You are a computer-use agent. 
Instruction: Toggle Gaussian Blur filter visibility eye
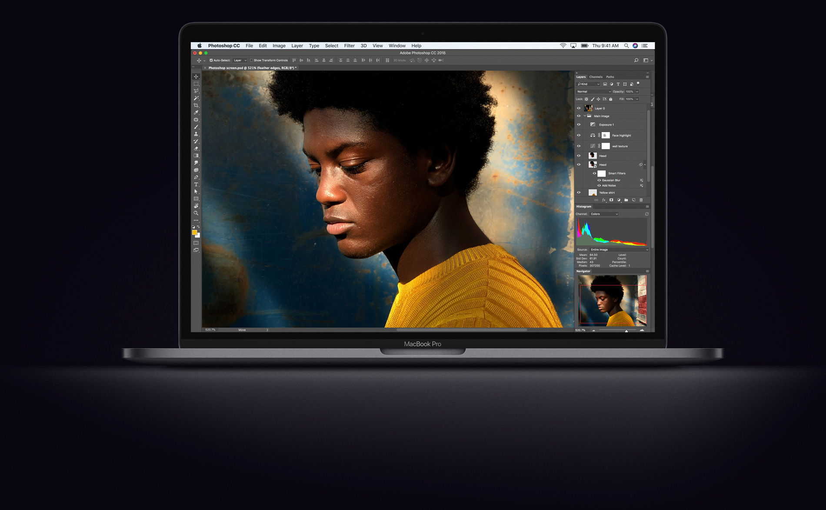point(599,180)
